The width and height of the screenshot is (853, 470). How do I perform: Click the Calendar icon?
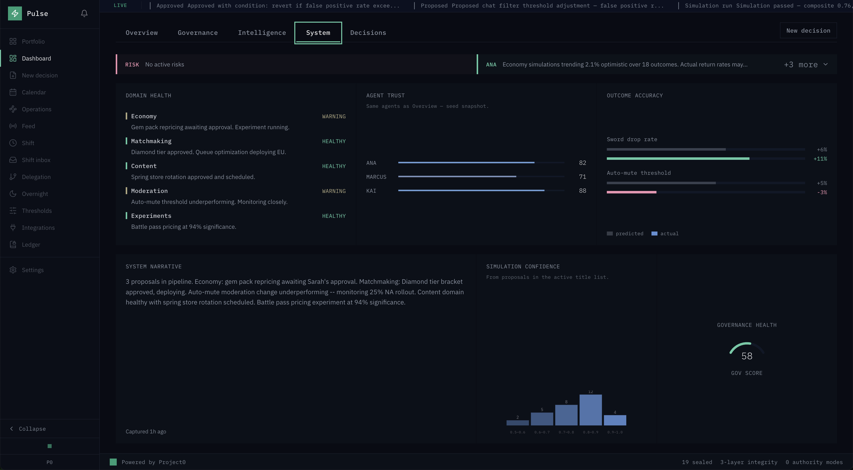coord(13,92)
